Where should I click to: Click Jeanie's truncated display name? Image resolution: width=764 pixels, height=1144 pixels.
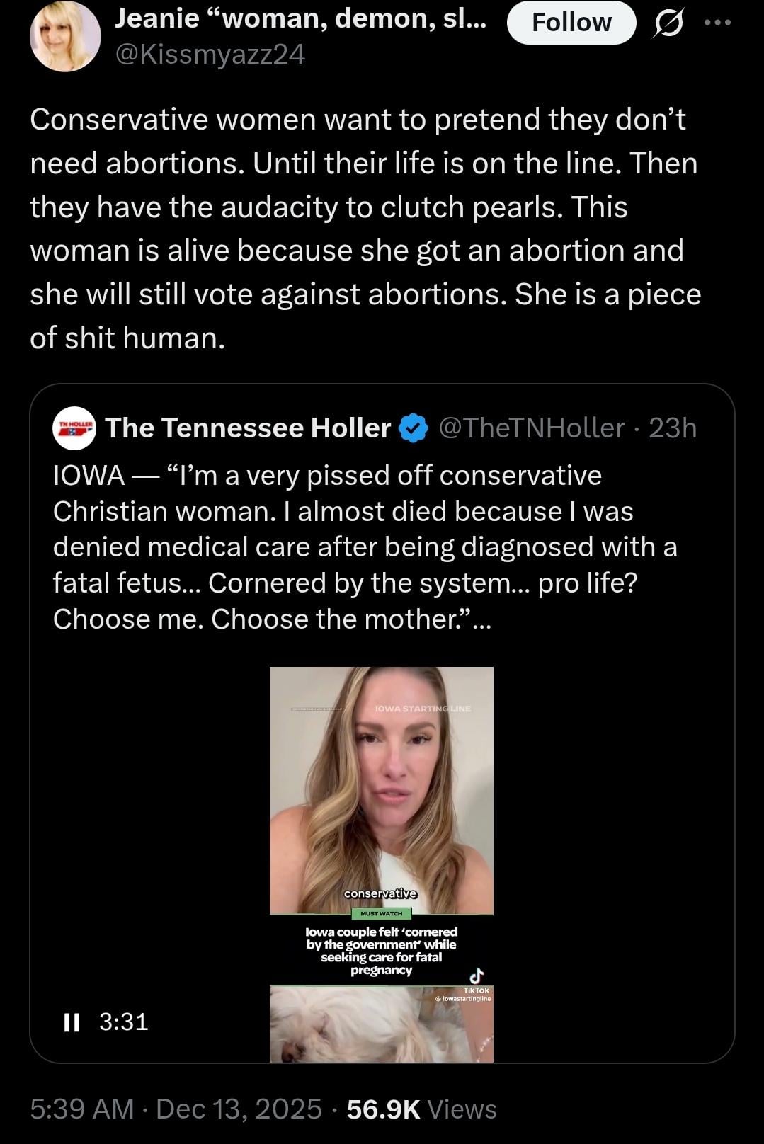(x=300, y=19)
